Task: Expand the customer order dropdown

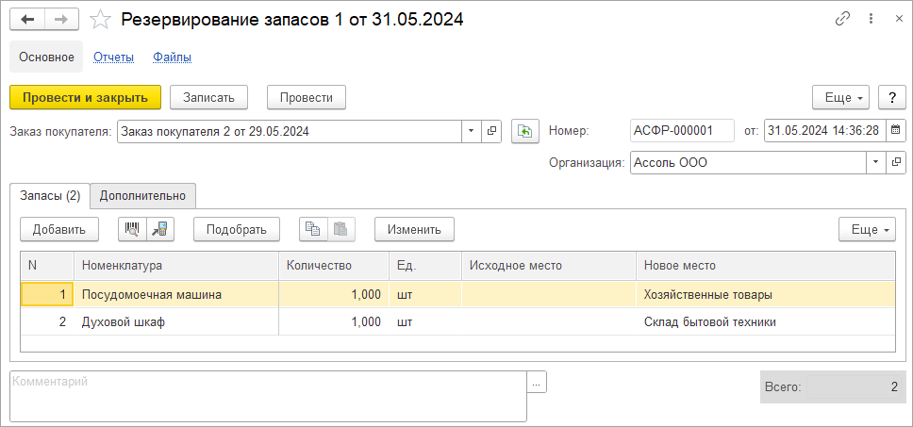Action: (x=472, y=131)
